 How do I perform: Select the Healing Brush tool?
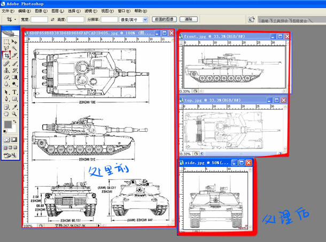tap(6, 63)
